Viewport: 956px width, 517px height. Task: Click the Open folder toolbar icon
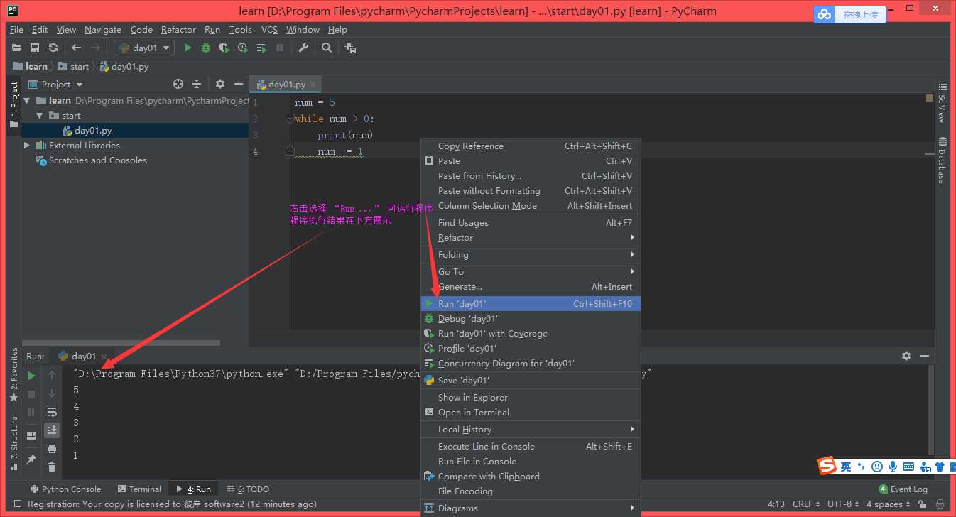pyautogui.click(x=17, y=48)
